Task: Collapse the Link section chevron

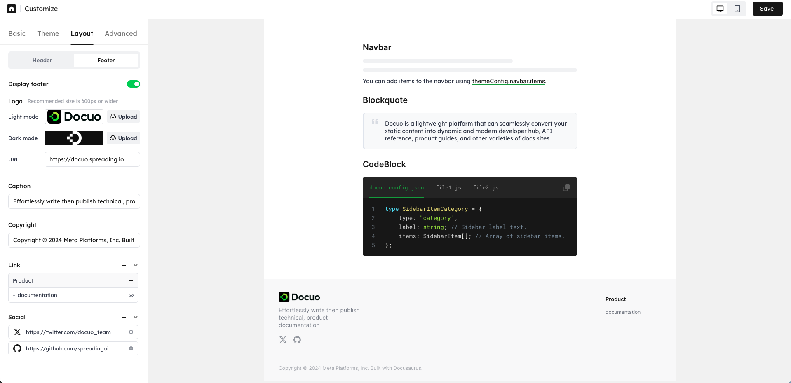Action: 136,265
